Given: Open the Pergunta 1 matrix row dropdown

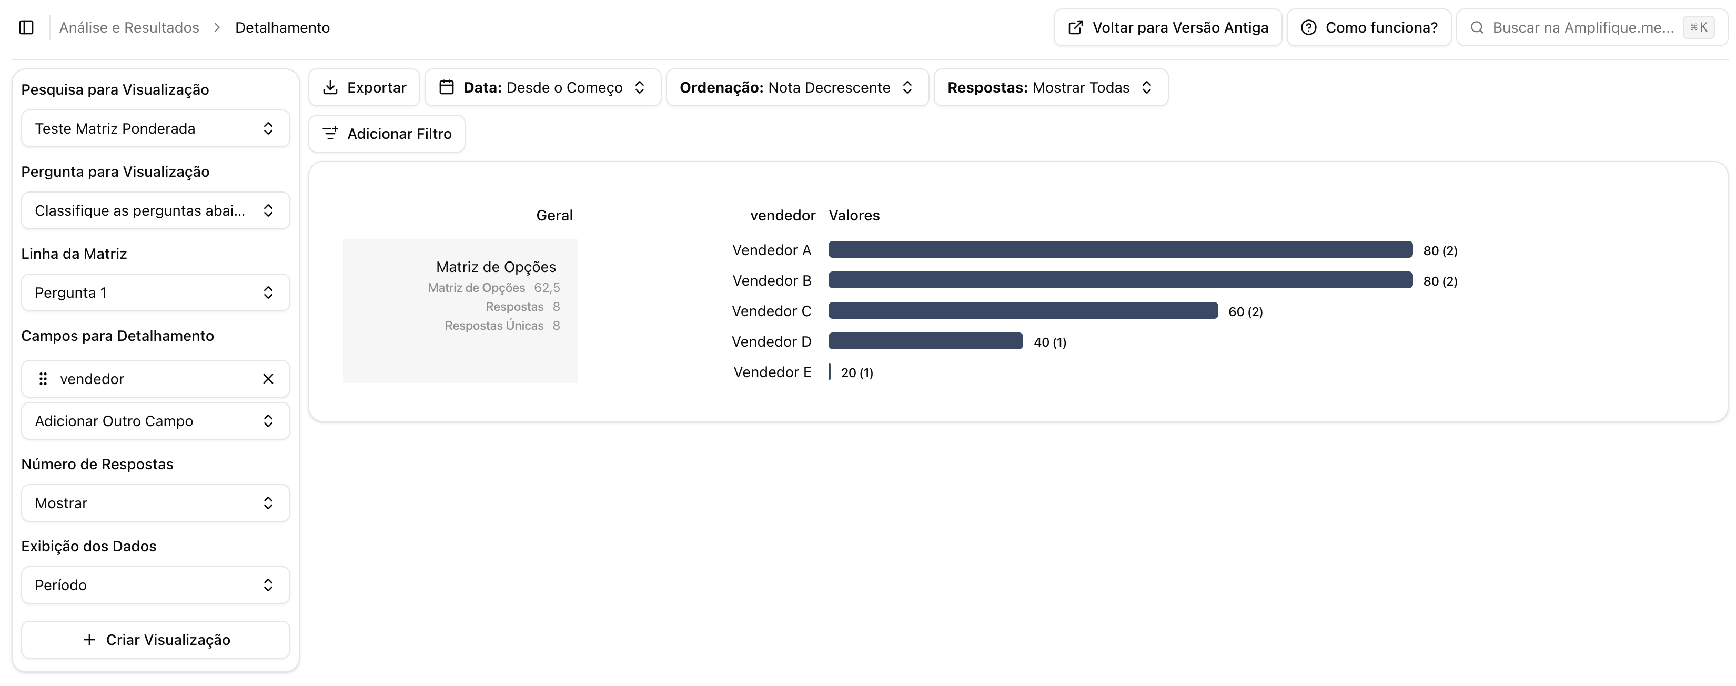Looking at the screenshot, I should click(x=156, y=292).
